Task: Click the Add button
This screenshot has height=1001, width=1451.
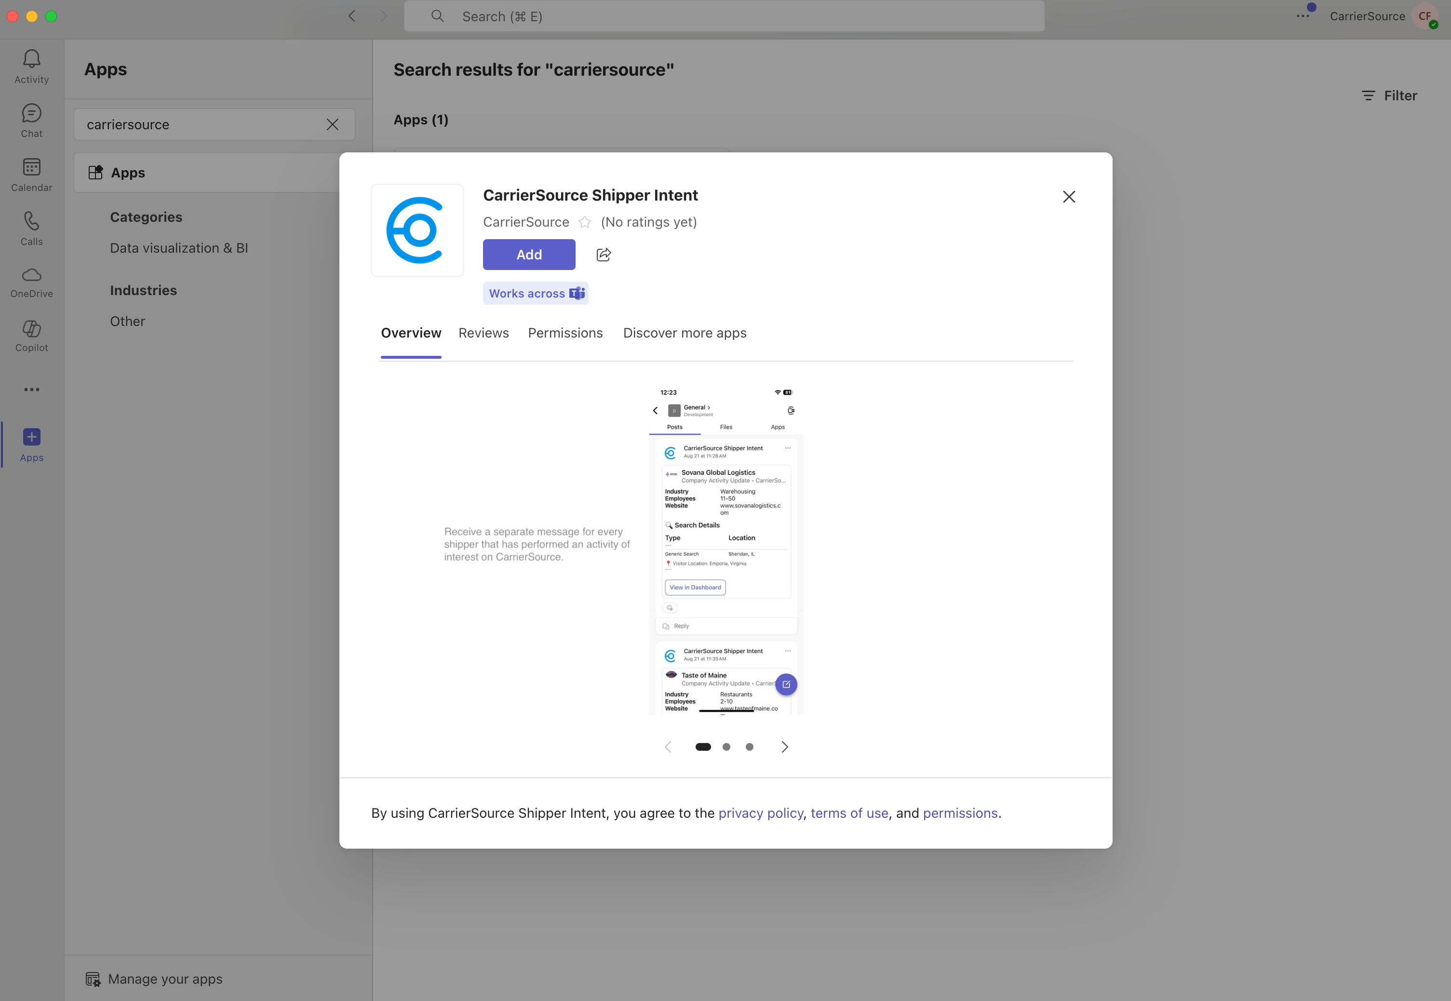Action: 529,255
